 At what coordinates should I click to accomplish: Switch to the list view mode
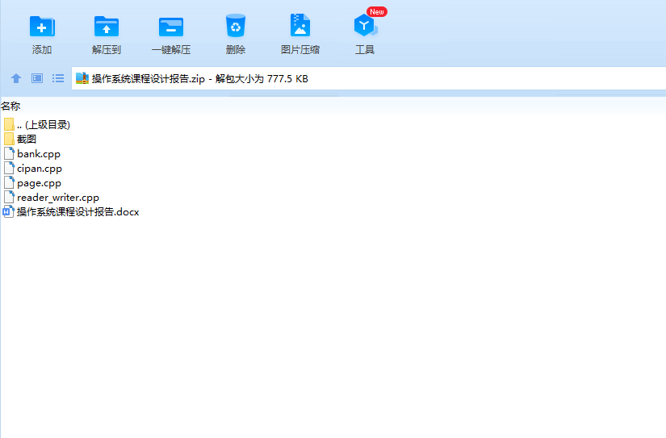click(x=58, y=78)
